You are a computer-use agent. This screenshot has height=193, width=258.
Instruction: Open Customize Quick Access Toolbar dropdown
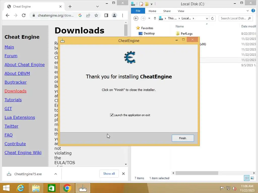[x=151, y=4]
